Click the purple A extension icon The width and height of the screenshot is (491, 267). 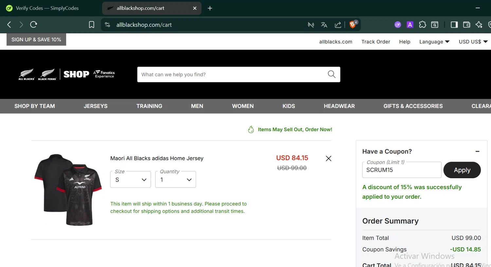coord(410,25)
